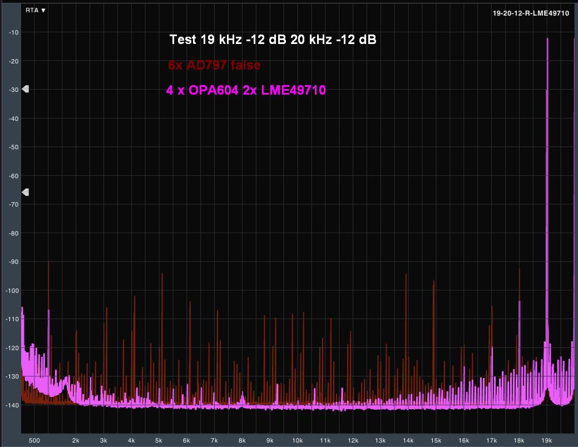Click the -70 dB level axis label
578x447 pixels.
click(x=14, y=204)
